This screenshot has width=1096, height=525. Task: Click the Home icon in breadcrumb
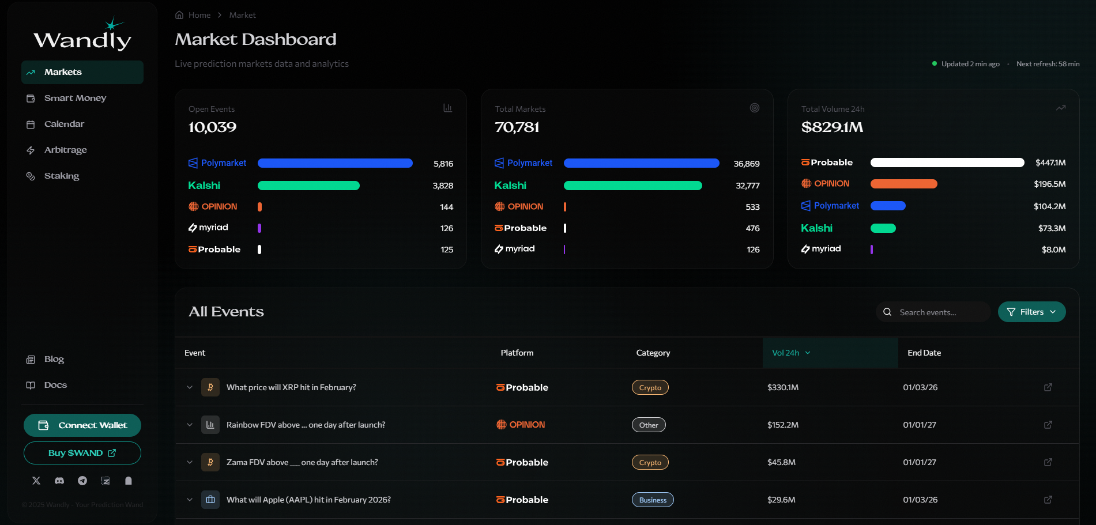pos(179,15)
